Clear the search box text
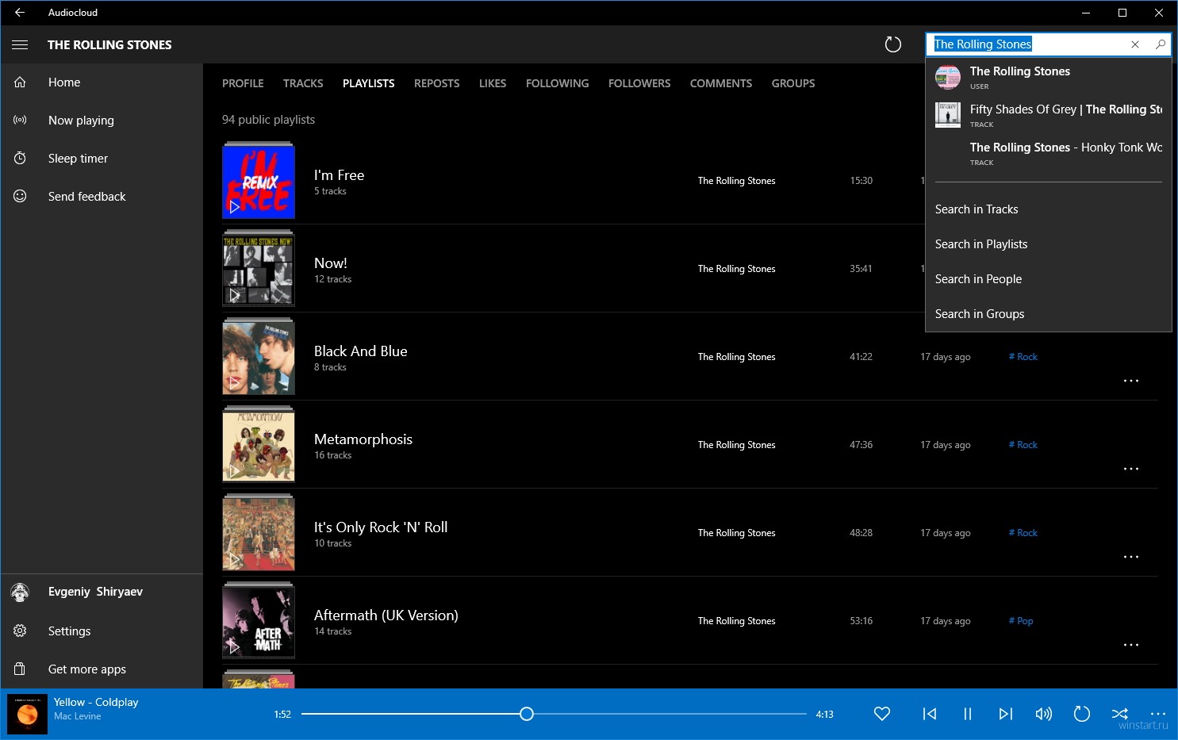This screenshot has width=1178, height=740. (1134, 44)
